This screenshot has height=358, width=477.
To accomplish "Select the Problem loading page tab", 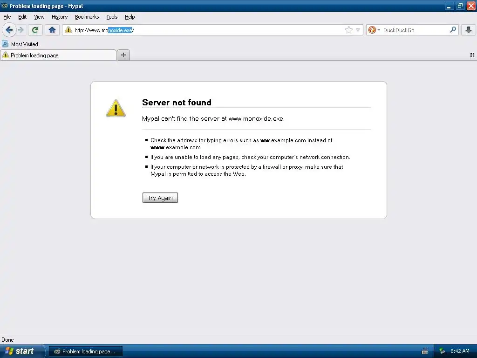I will click(x=58, y=55).
